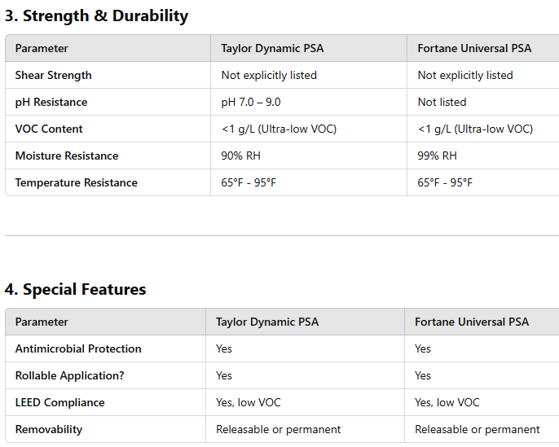
Task: Select the Shear Strength row label
Action: tap(54, 75)
